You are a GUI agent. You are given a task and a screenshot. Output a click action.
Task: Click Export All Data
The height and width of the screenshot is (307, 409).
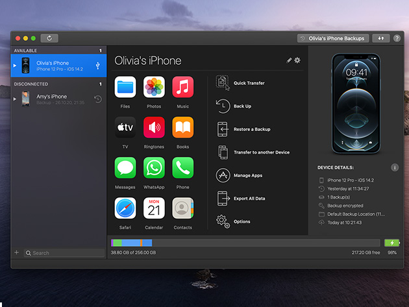pos(240,199)
